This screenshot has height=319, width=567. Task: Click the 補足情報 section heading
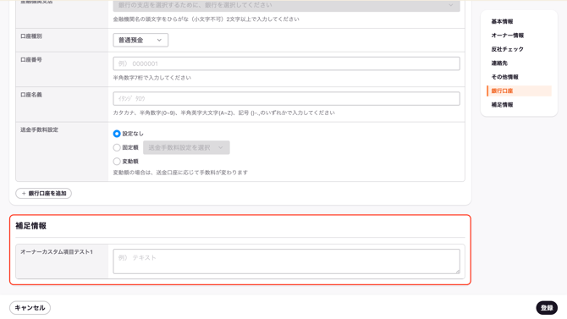pos(30,226)
